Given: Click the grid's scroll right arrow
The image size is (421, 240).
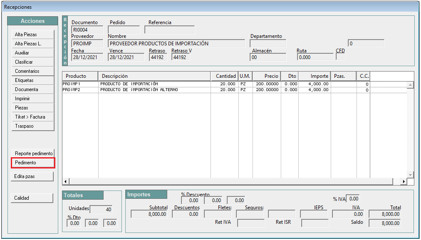Looking at the screenshot, I should click(404, 182).
